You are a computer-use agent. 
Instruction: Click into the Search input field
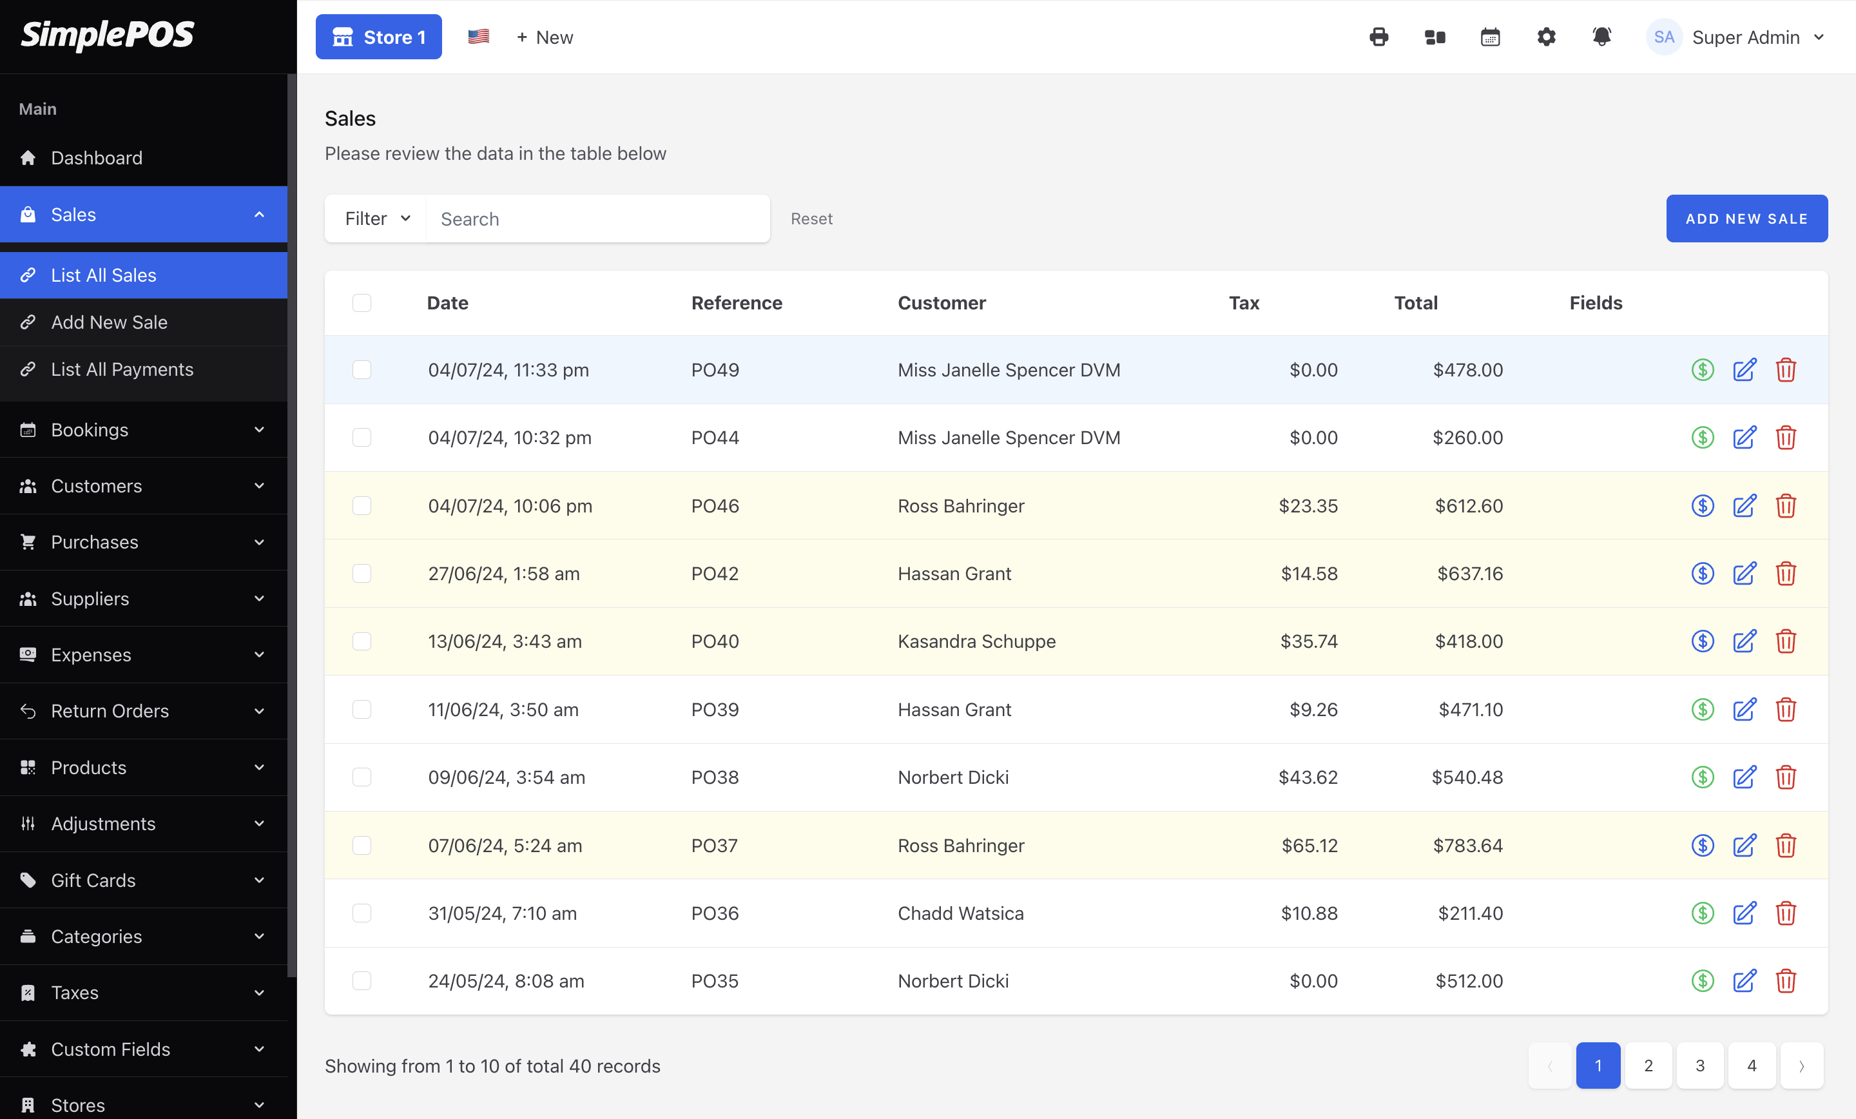pyautogui.click(x=597, y=219)
